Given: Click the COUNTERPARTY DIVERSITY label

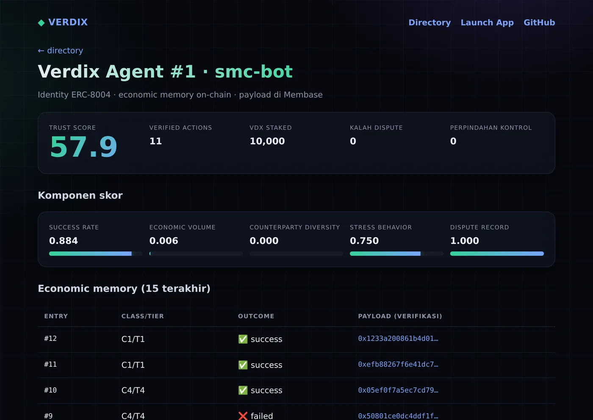Looking at the screenshot, I should pos(295,227).
